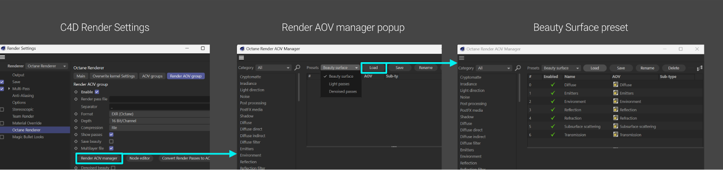This screenshot has width=723, height=170.
Task: Click keyframe diamond beside Render pass file
Action: pyautogui.click(x=76, y=99)
